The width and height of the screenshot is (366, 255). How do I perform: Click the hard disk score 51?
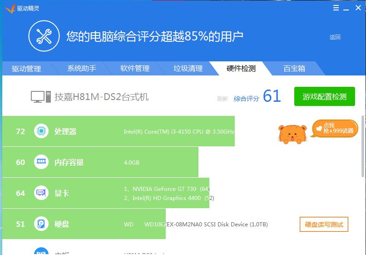coord(20,224)
